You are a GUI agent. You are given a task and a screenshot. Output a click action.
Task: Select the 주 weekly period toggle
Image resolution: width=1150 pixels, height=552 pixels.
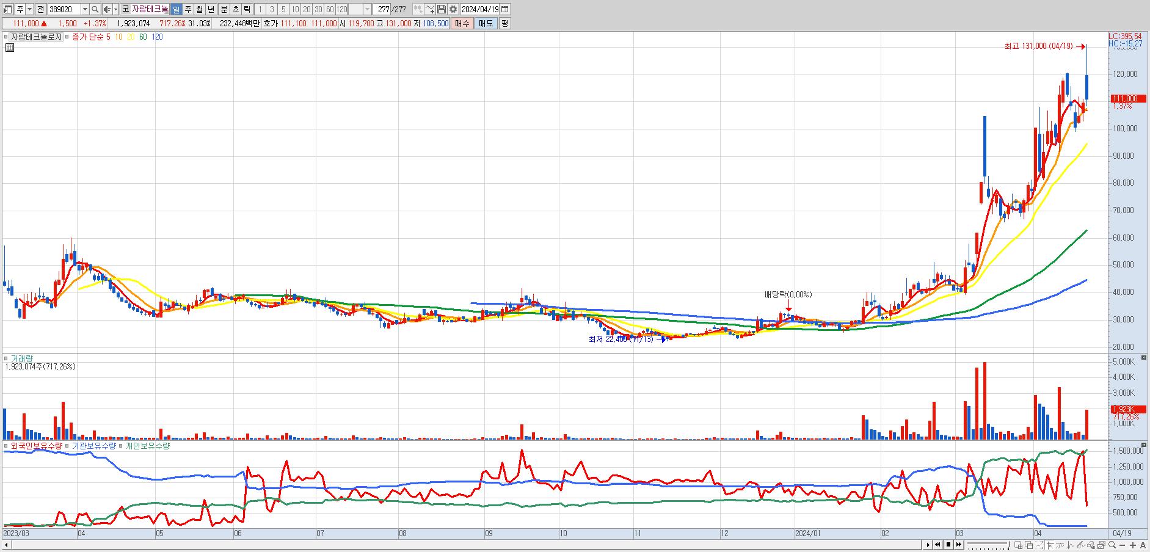pos(188,9)
